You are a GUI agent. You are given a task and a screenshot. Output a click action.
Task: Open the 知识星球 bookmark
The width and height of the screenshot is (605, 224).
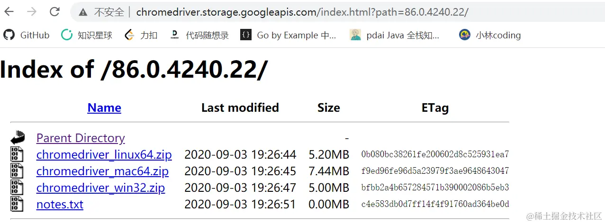coord(87,35)
